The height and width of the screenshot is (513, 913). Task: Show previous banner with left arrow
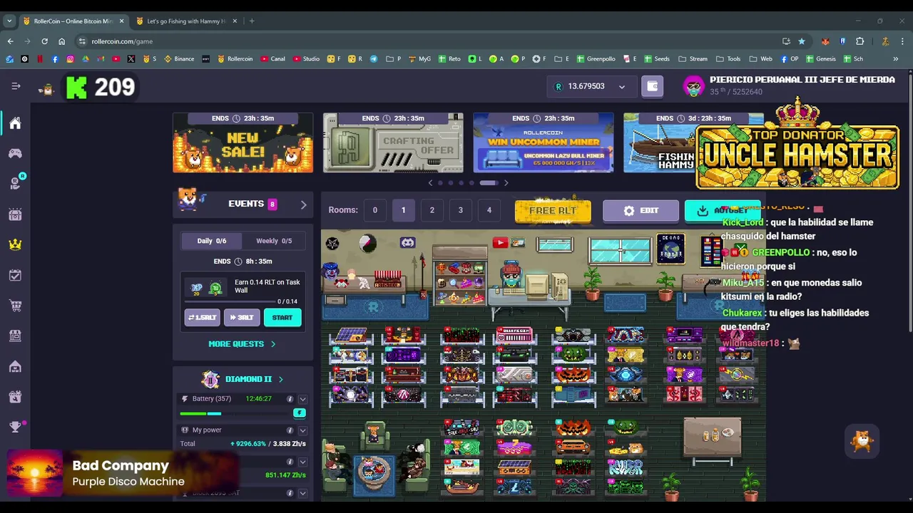[430, 183]
